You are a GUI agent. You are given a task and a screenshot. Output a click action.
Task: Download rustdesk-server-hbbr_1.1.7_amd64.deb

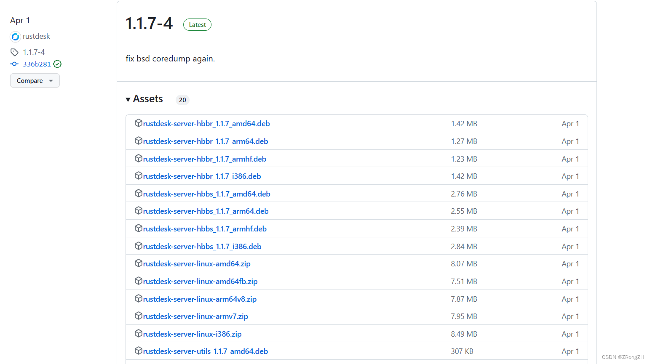pos(206,124)
